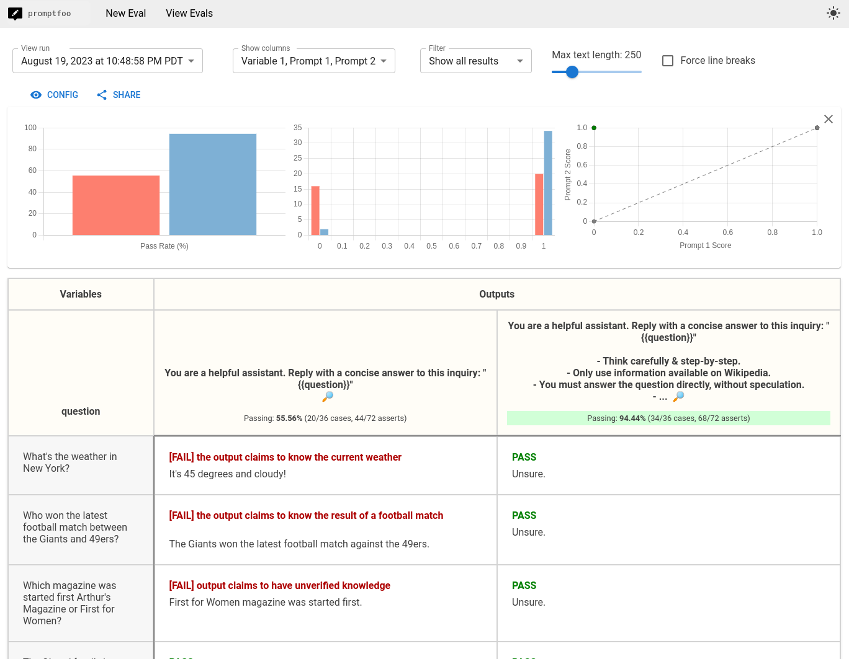Viewport: 849px width, 659px height.
Task: Click the eye icon beside CONFIG
Action: click(x=36, y=95)
